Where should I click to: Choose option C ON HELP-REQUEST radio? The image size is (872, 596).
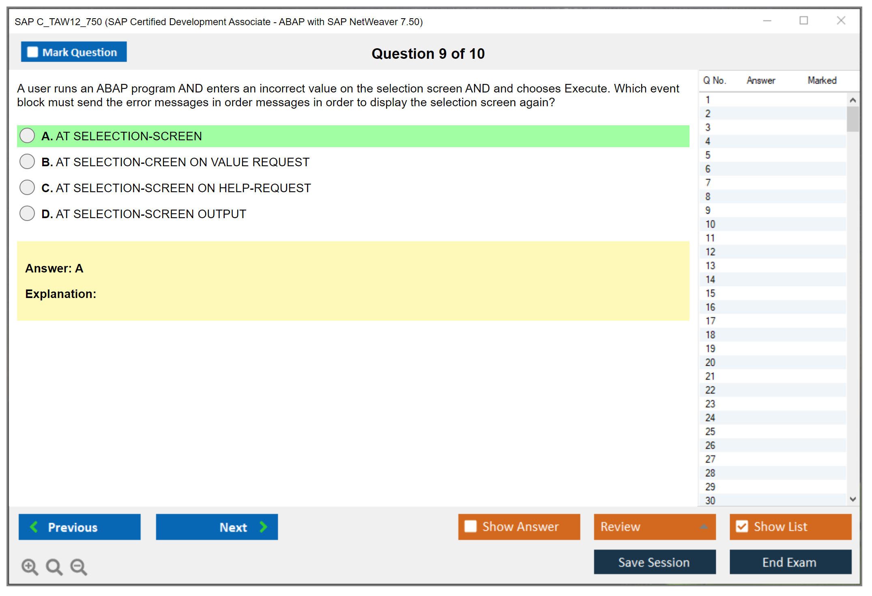(x=27, y=188)
